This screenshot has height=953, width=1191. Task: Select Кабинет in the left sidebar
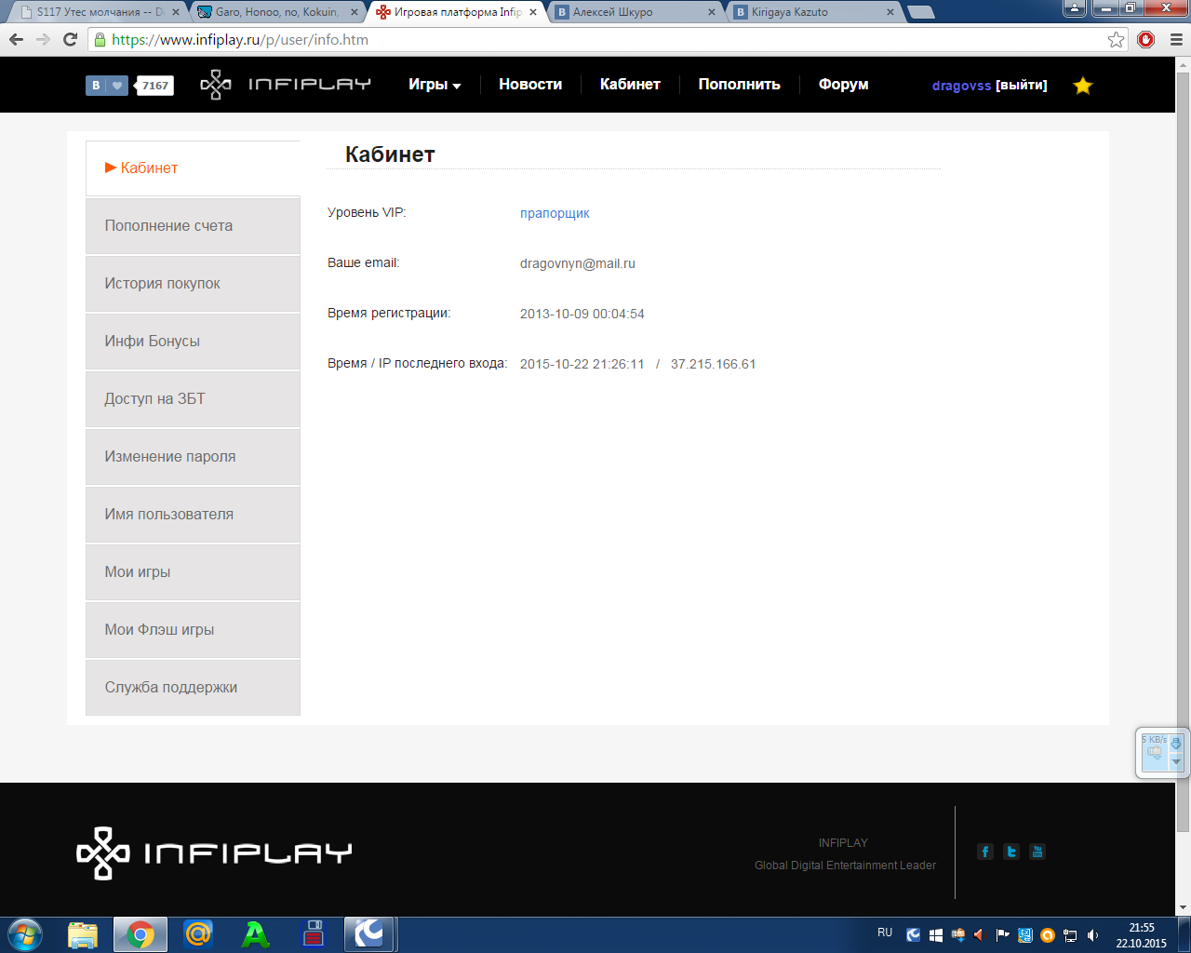tap(193, 168)
